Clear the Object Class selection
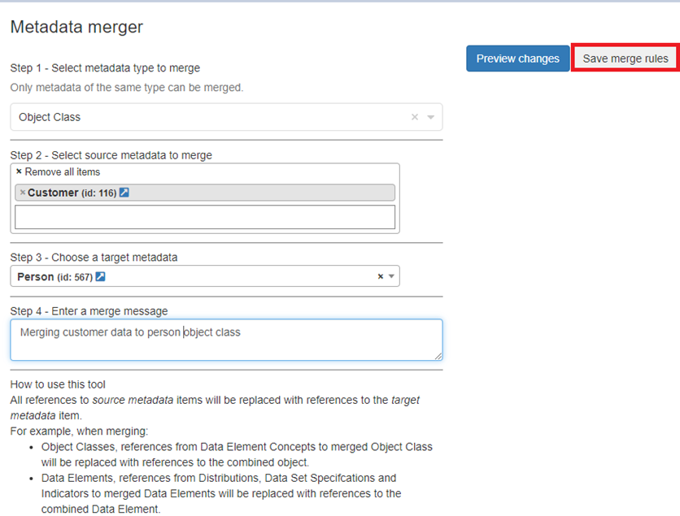Viewport: 680px width, 516px height. click(x=415, y=117)
